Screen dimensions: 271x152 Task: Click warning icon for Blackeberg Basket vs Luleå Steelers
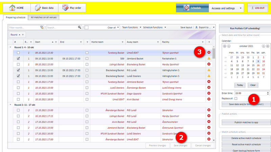pos(209,76)
